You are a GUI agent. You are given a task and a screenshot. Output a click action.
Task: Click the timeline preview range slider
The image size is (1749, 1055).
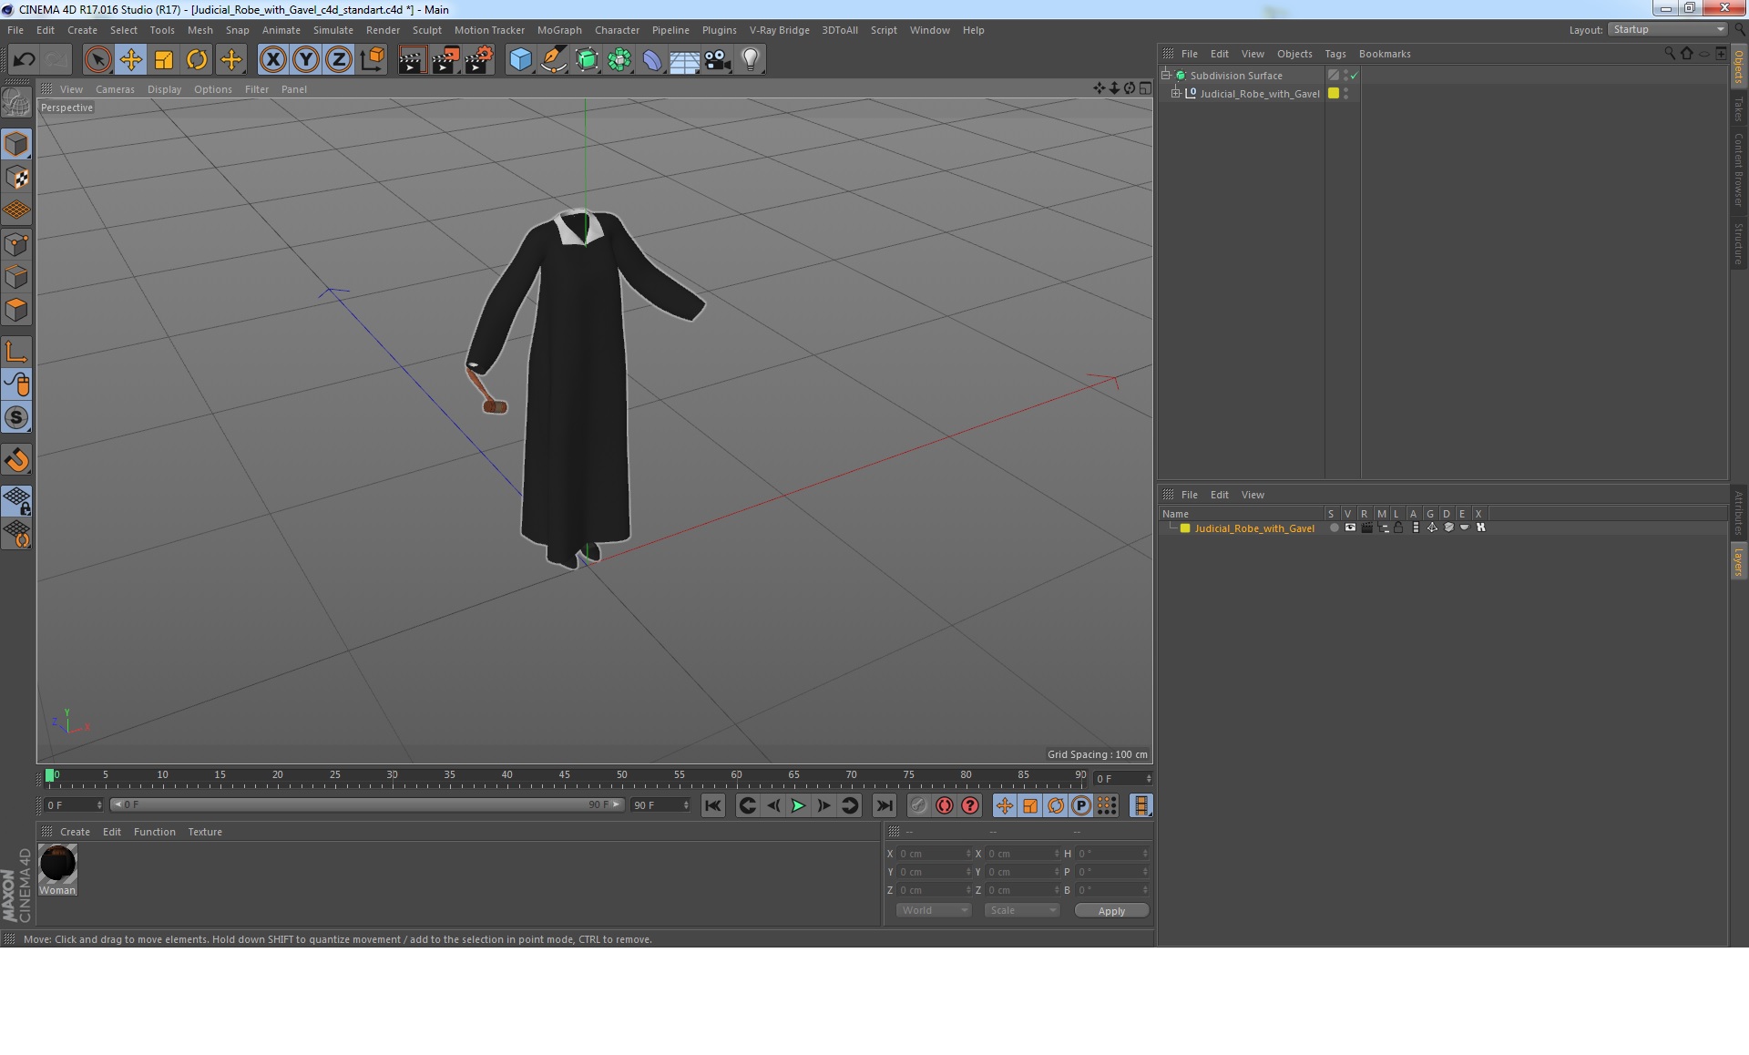[x=367, y=804]
